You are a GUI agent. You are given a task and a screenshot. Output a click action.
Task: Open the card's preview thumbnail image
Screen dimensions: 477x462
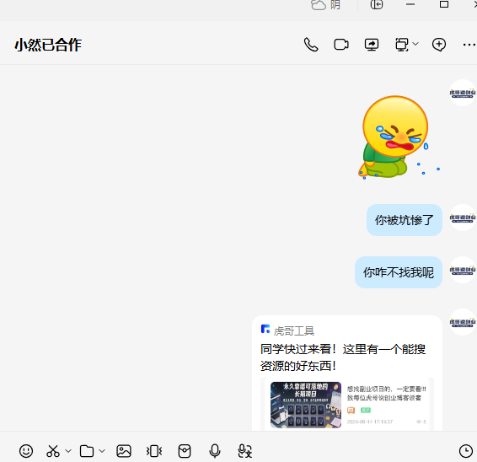point(306,405)
